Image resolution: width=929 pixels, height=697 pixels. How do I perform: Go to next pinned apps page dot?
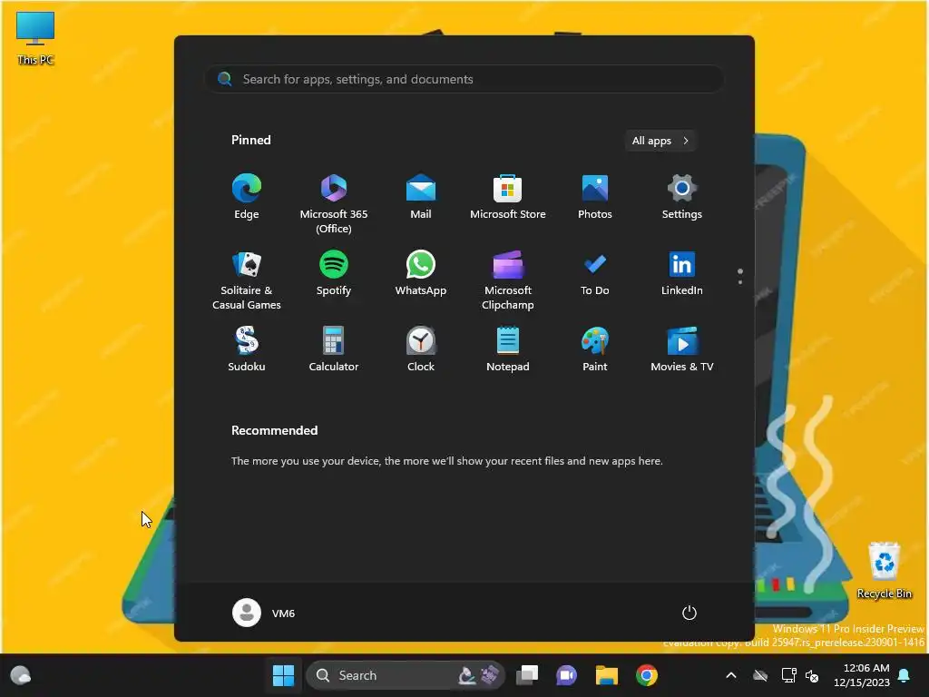pyautogui.click(x=740, y=282)
